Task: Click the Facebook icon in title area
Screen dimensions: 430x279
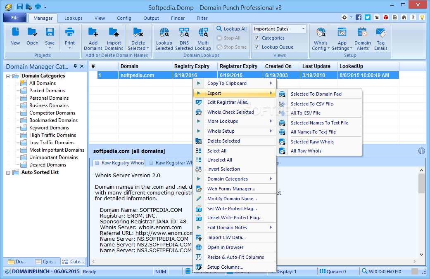Action: coord(359,17)
